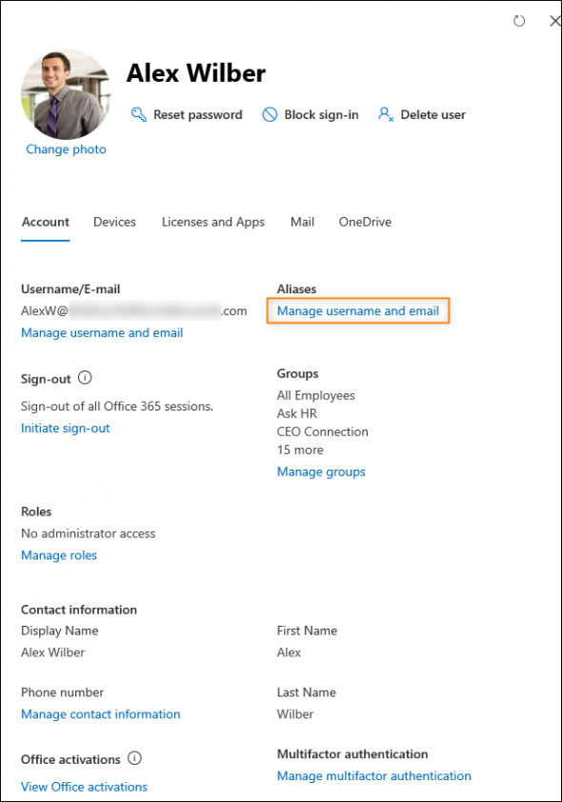Open Manage username and email under Aliases
562x802 pixels.
click(358, 311)
